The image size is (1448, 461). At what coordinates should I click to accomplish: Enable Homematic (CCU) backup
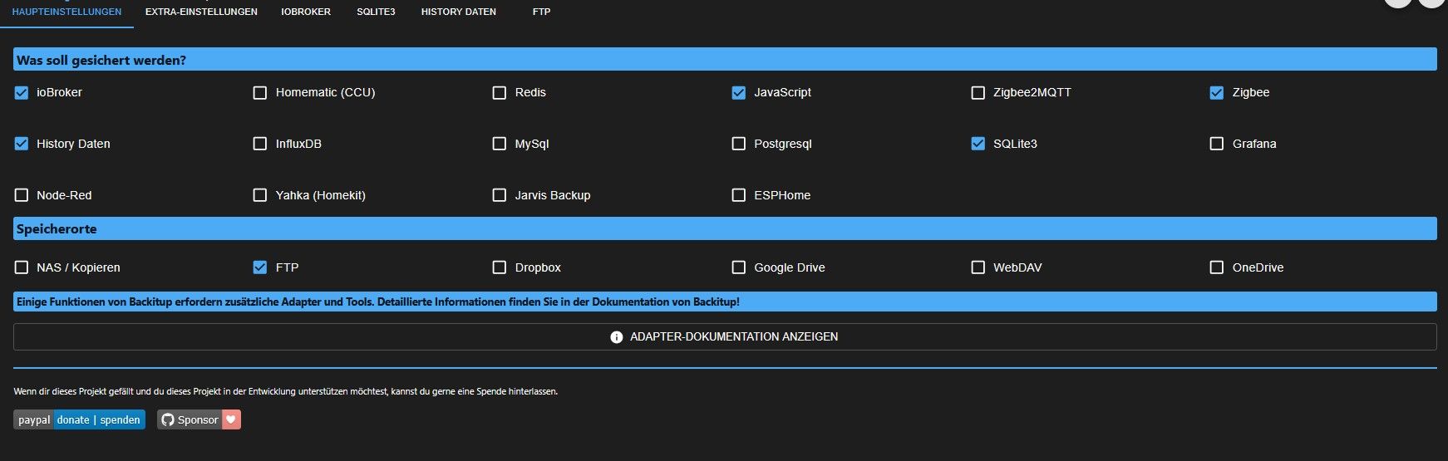(x=260, y=93)
